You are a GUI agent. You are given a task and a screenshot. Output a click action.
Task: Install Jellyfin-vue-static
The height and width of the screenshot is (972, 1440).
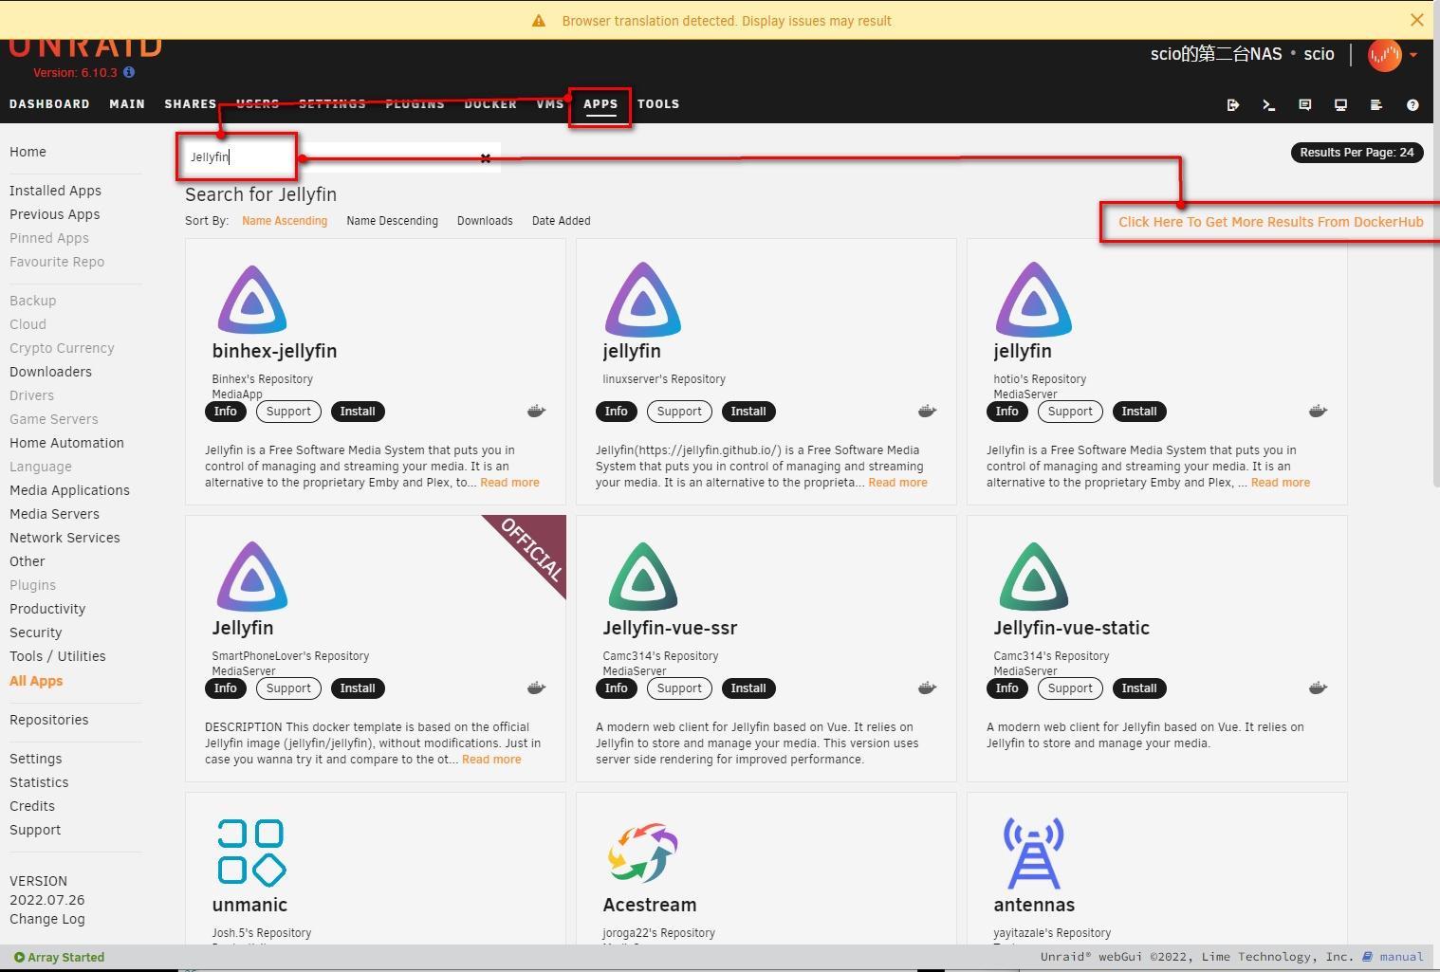point(1139,688)
